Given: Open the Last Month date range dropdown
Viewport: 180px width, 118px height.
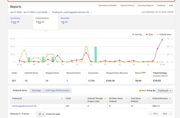Looking at the screenshot, I should tap(43, 12).
